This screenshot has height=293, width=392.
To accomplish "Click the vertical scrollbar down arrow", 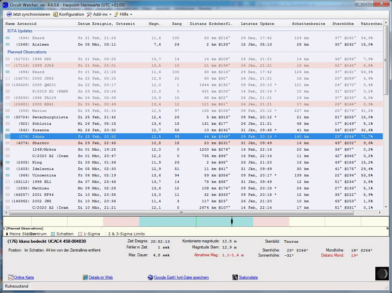I will 386,207.
